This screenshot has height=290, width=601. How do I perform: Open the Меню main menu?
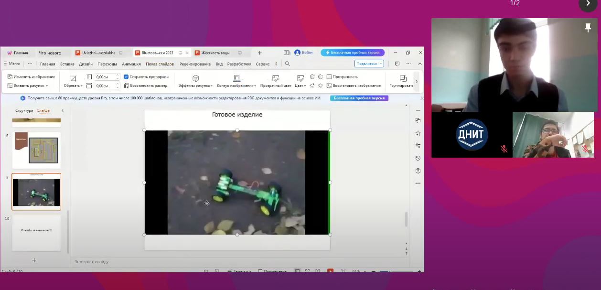click(x=11, y=64)
